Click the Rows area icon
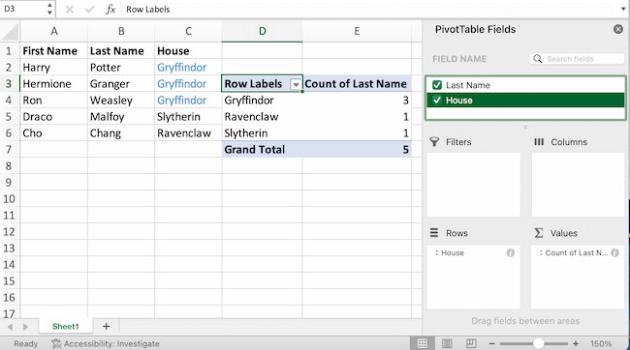630x350 pixels. (x=434, y=233)
